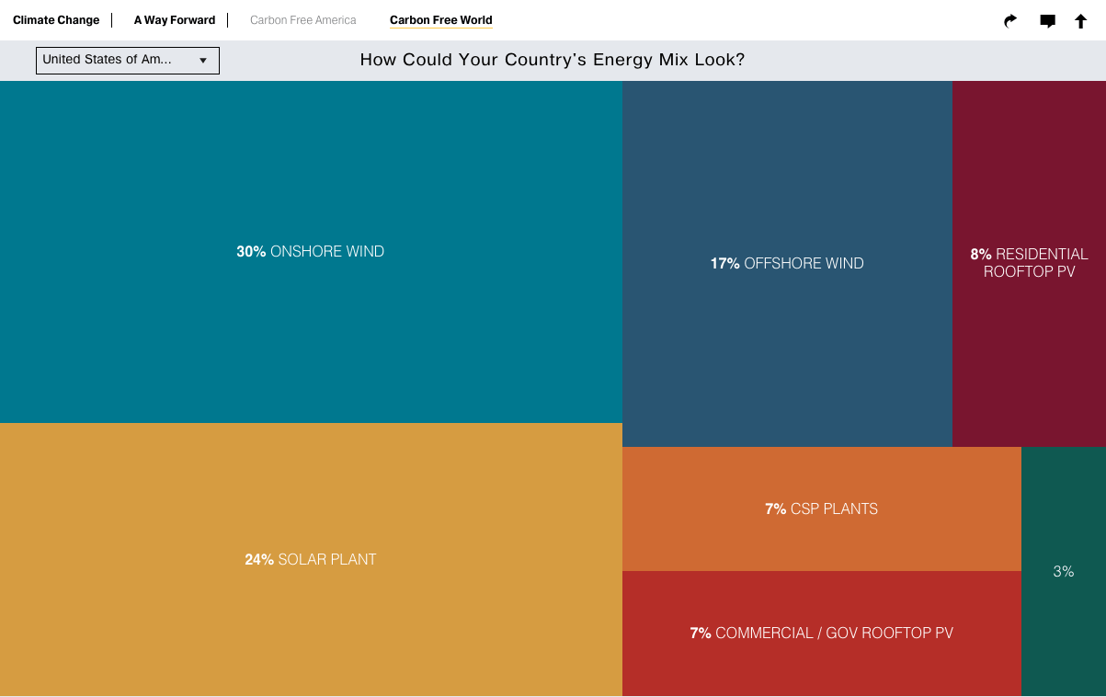Open the United States of America country dropdown

click(x=127, y=60)
